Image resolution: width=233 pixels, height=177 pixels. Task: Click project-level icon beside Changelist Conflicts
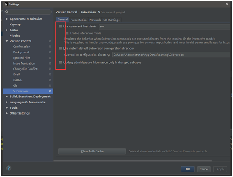(x=50, y=69)
